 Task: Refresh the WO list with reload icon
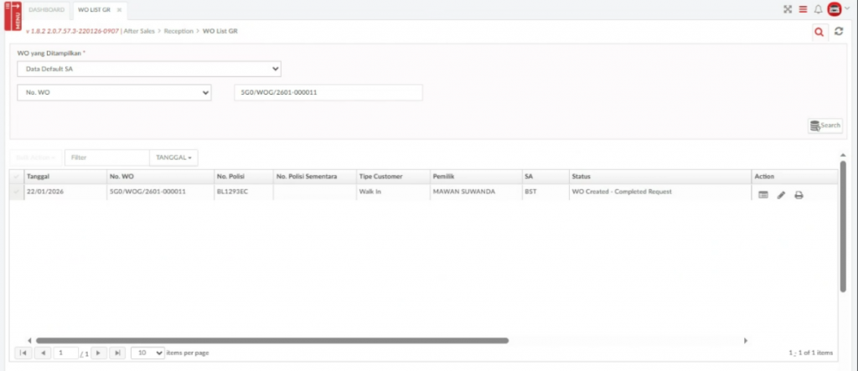[x=838, y=32]
